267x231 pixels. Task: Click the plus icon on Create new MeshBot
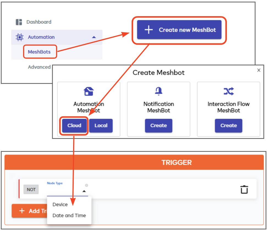pyautogui.click(x=149, y=30)
